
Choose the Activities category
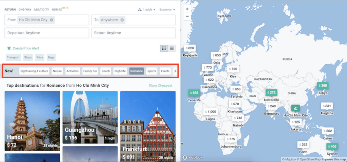(73, 71)
